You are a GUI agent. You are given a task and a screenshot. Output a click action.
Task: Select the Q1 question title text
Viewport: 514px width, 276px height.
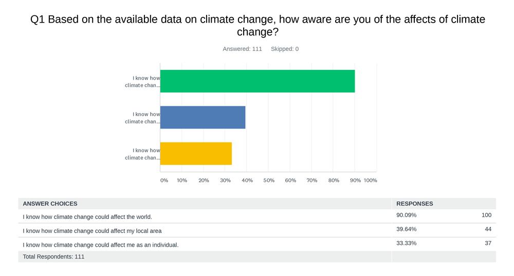(257, 26)
